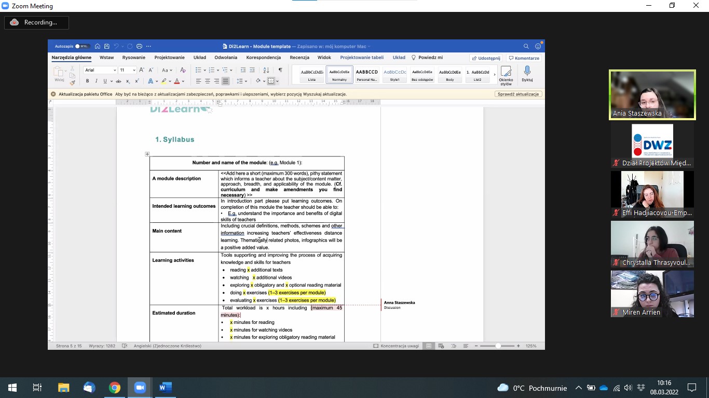Switch to the Projektowanie tab
709x398 pixels.
pos(169,58)
